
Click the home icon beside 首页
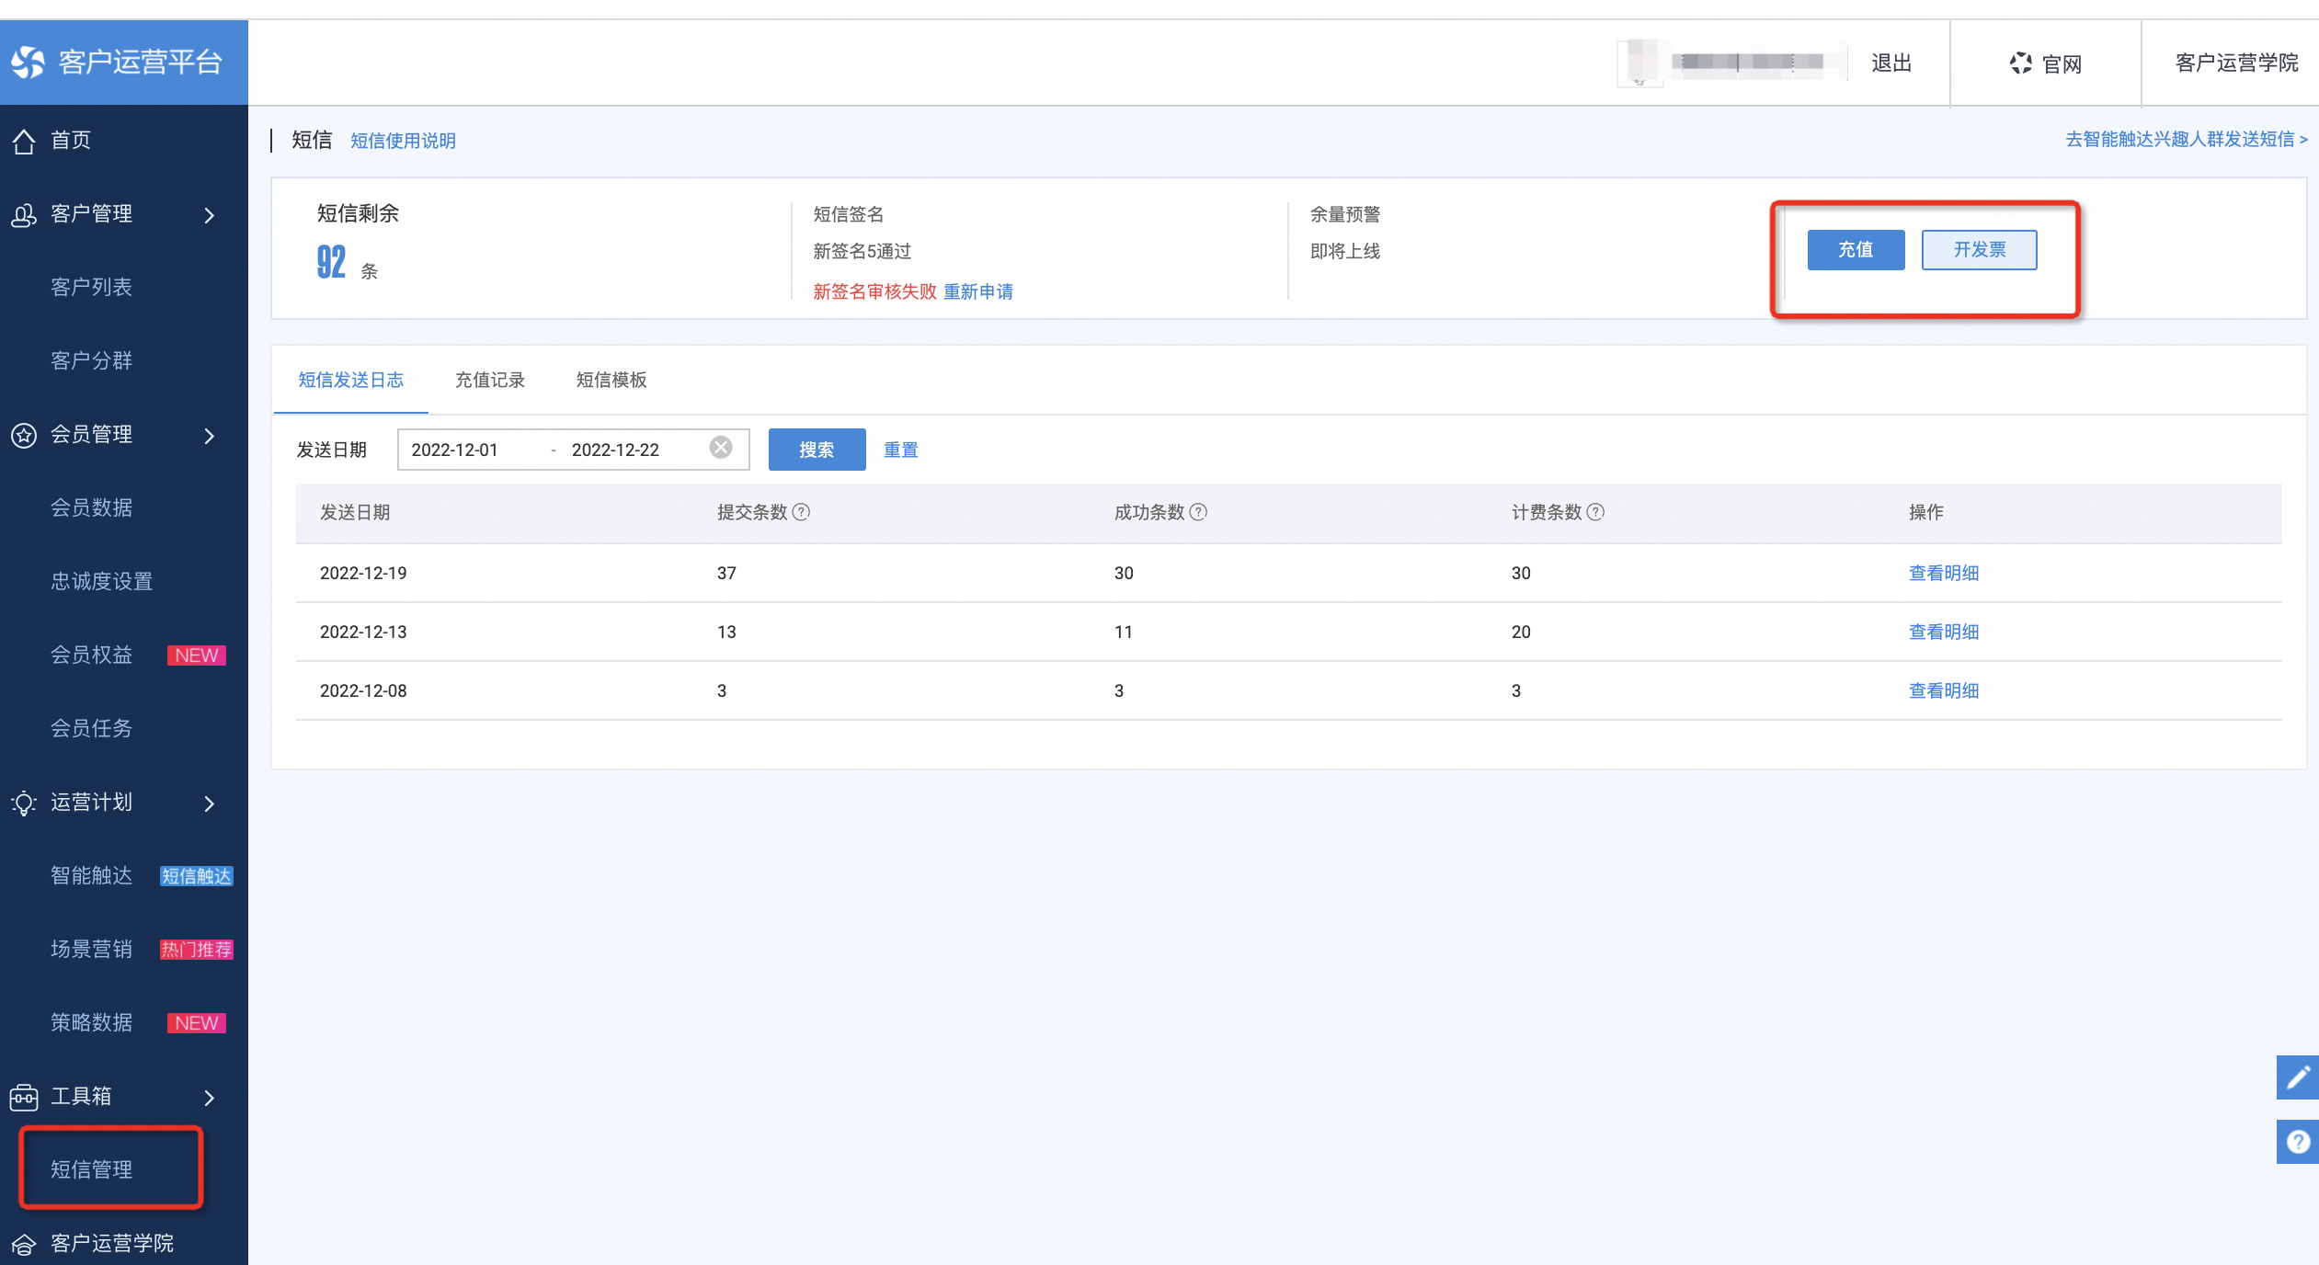(24, 141)
